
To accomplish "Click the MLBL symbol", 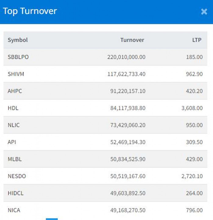I will tap(15, 159).
